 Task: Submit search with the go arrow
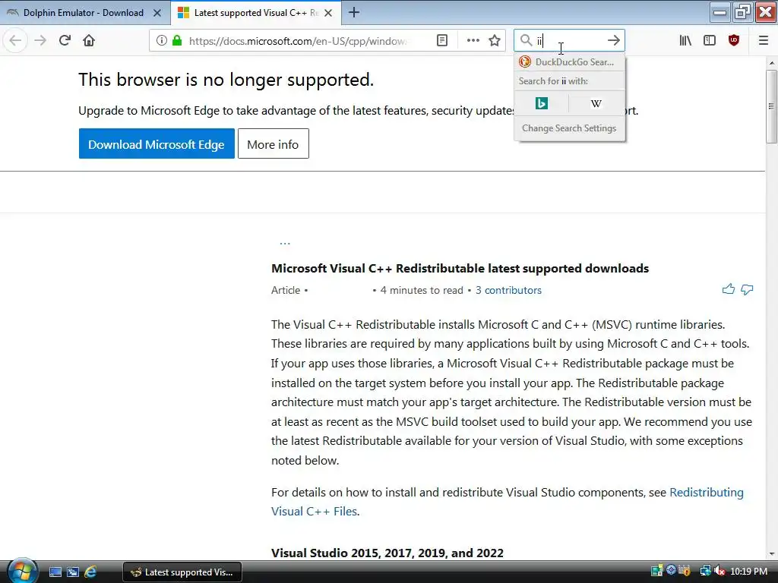614,40
